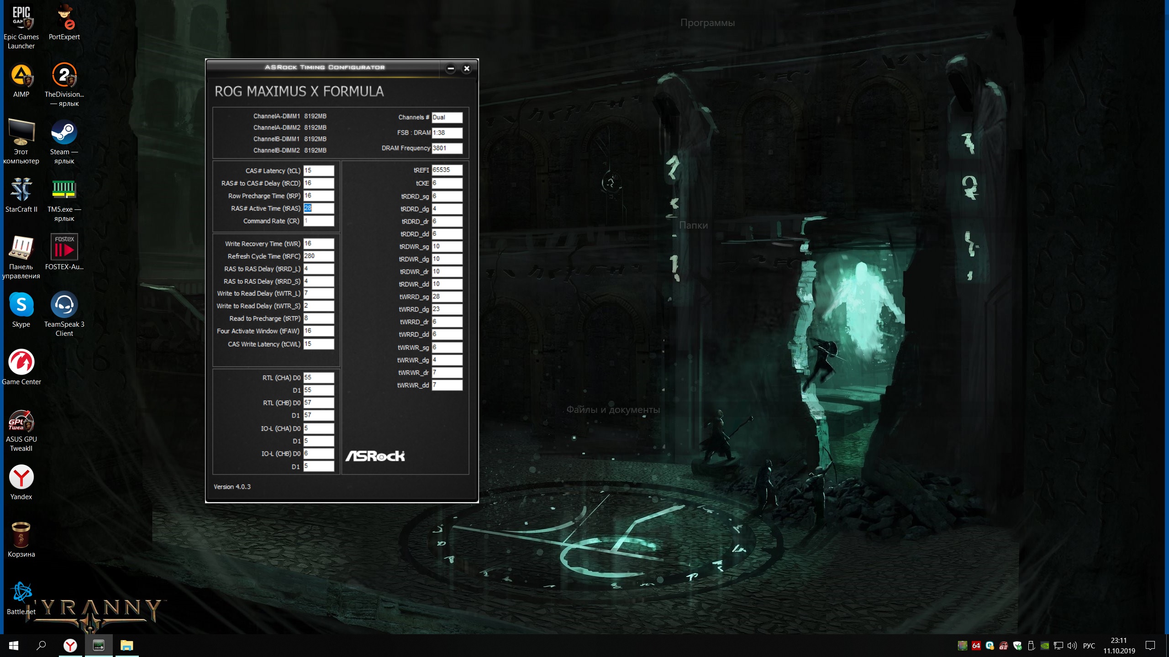Screen dimensions: 1169x657
Task: Launch the Steam desktop shortcut
Action: click(x=64, y=132)
